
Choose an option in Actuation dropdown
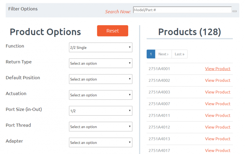[100, 95]
